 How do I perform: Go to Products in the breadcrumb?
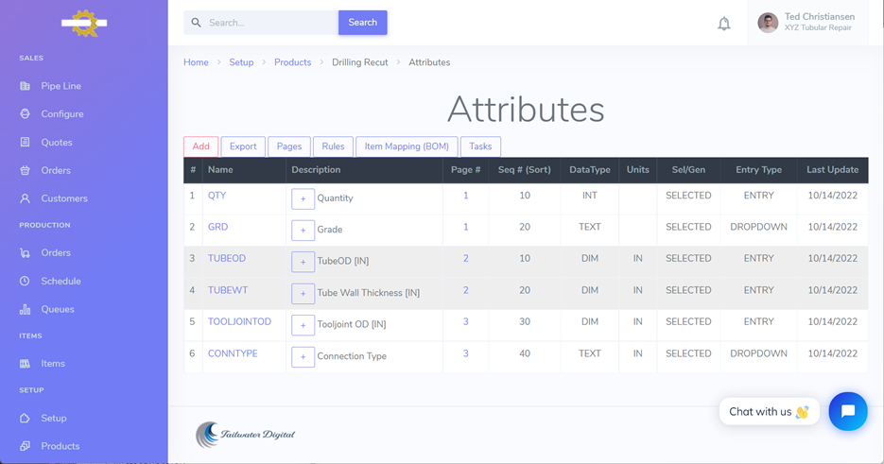(x=292, y=62)
